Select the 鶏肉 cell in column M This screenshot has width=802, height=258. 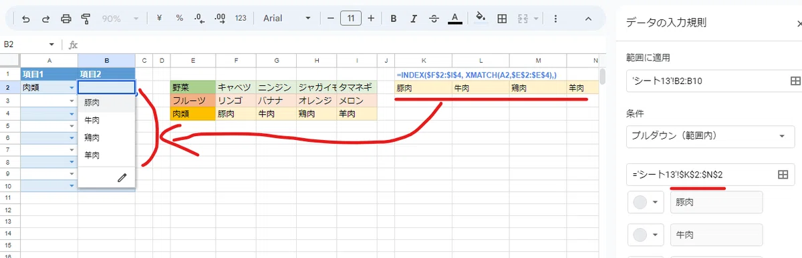[x=537, y=87]
